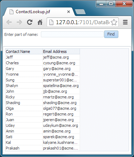Click email spatellina@acme.org

coord(61,86)
